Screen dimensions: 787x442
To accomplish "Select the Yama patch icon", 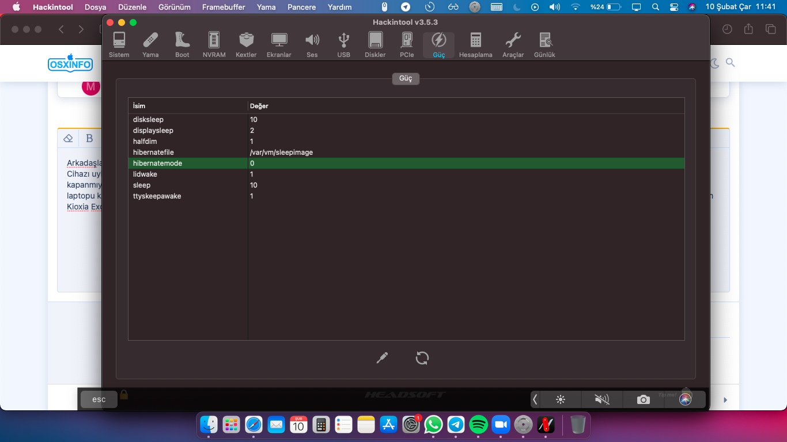I will [x=150, y=45].
